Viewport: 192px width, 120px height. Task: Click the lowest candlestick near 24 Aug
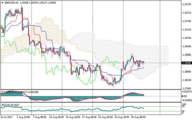coord(113,84)
